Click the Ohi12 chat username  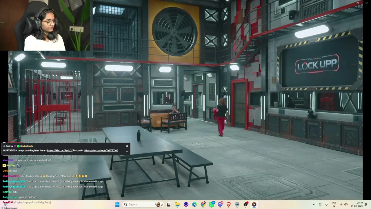pyautogui.click(x=6, y=171)
